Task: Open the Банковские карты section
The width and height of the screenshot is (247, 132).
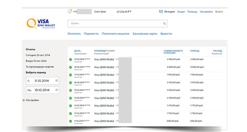Action: (x=145, y=34)
